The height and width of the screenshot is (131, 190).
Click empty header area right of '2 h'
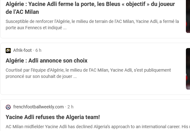(x=126, y=107)
